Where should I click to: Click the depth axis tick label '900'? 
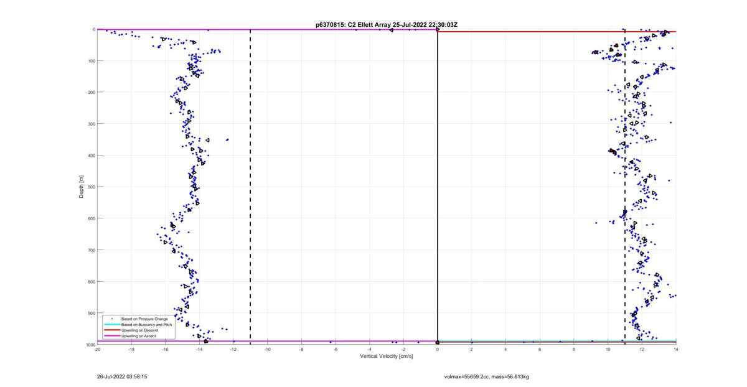pyautogui.click(x=91, y=313)
